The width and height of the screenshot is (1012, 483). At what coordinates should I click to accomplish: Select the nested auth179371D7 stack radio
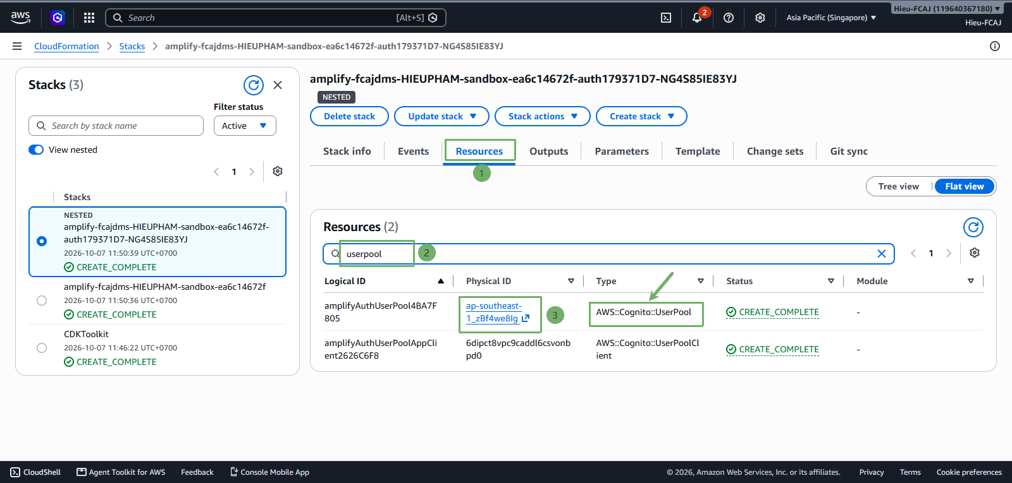[x=42, y=241]
